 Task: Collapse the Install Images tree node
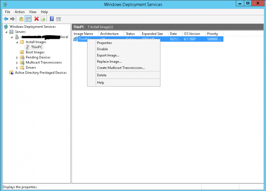17,42
